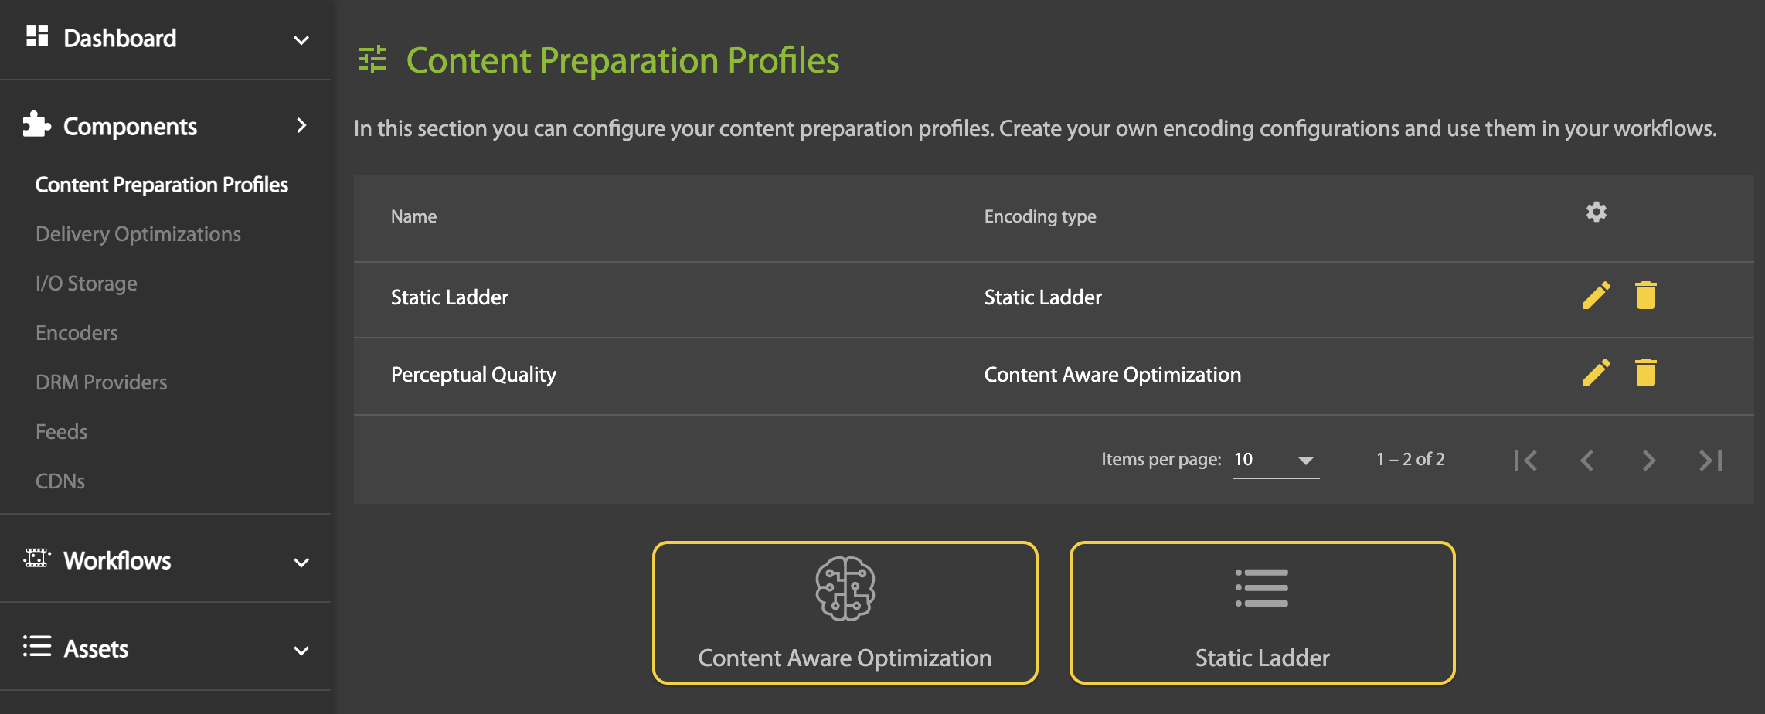1765x714 pixels.
Task: Collapse the Components section chevron
Action: pos(302,126)
